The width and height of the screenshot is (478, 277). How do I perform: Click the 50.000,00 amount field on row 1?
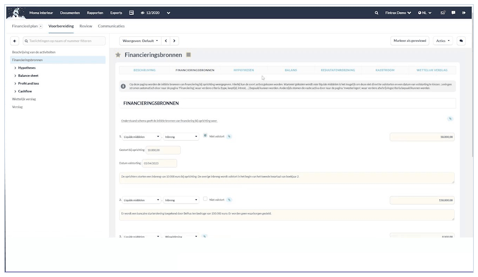click(422, 137)
